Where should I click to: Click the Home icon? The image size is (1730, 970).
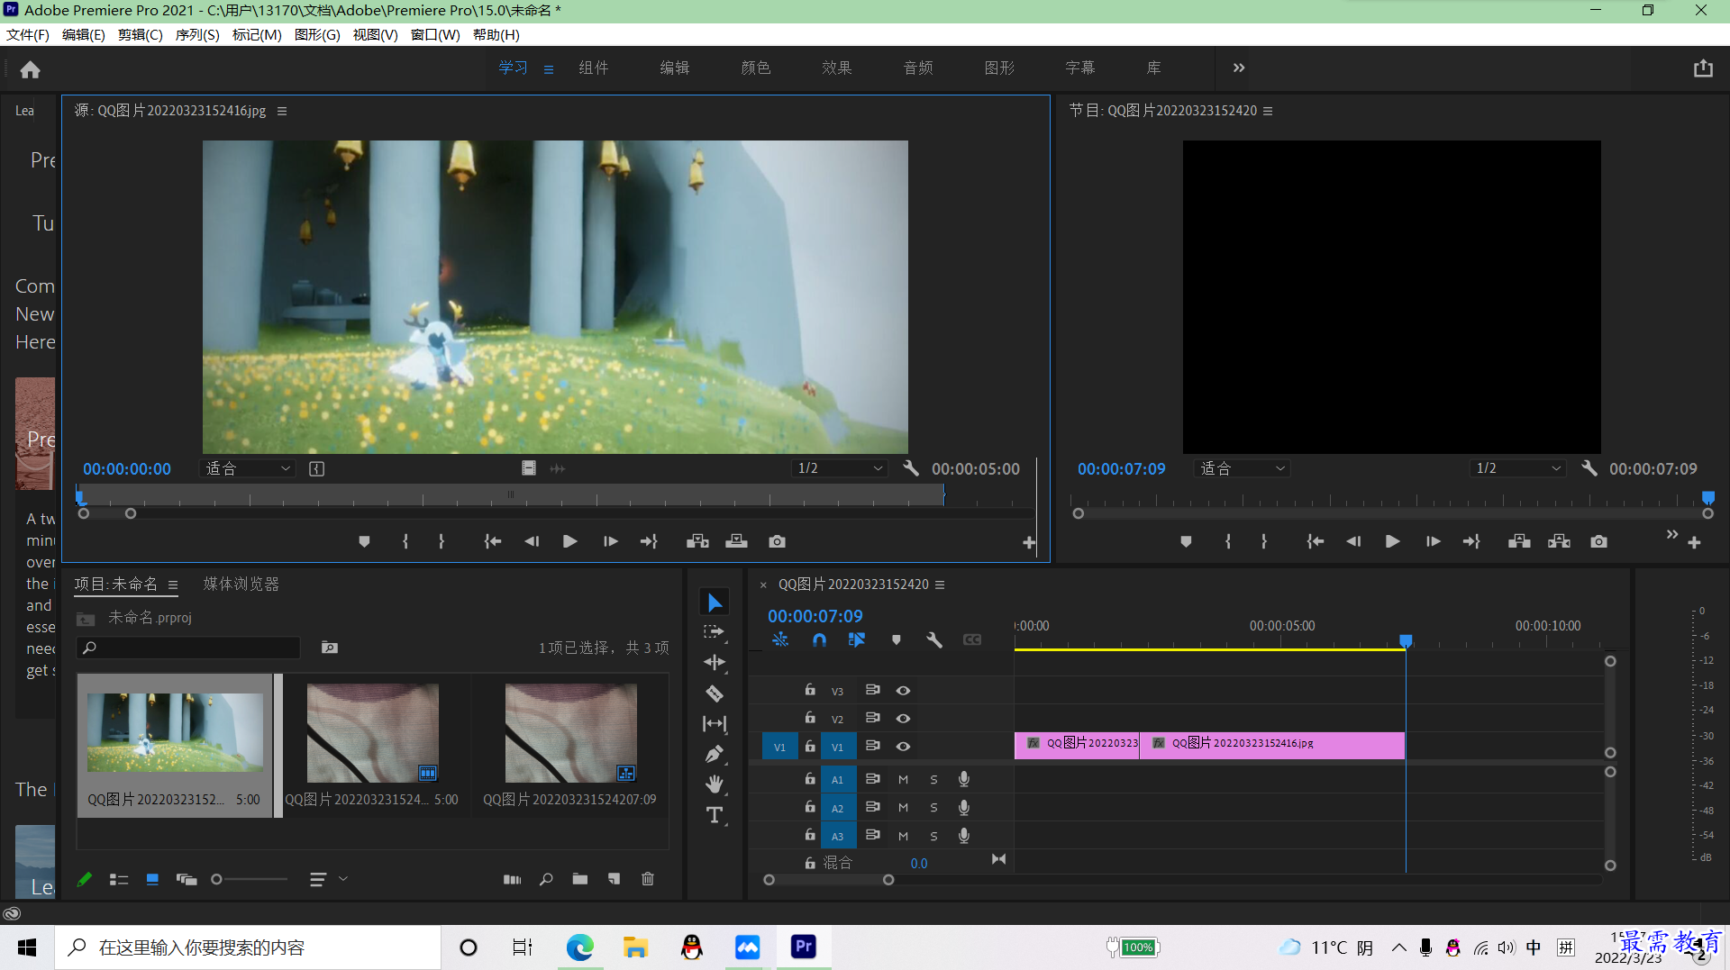point(31,69)
